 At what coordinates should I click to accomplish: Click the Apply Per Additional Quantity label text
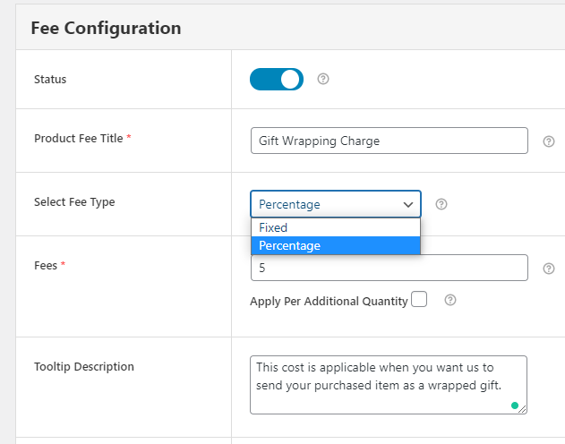tap(329, 301)
